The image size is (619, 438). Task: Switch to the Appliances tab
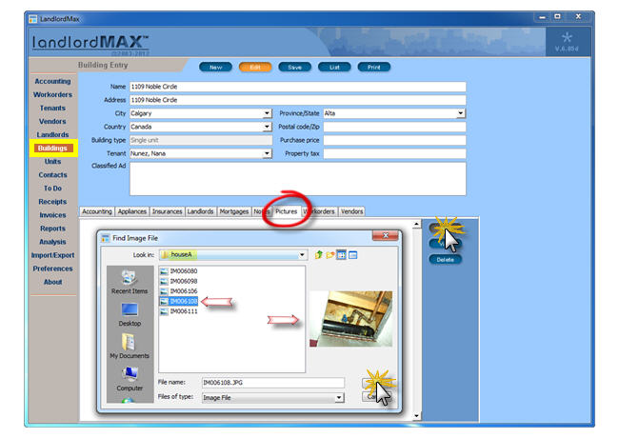131,211
